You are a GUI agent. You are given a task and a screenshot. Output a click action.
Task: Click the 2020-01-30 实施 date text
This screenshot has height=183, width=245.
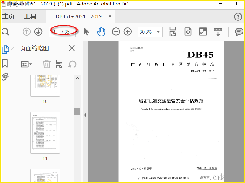point(206,168)
